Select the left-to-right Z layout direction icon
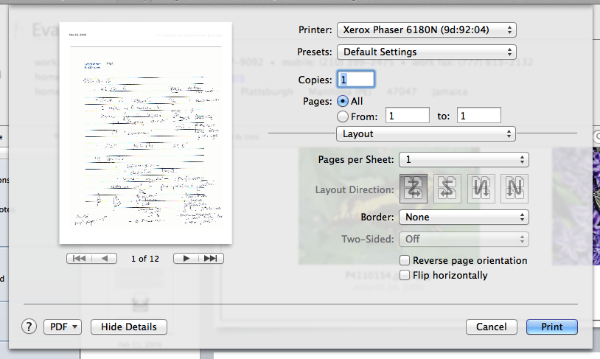Viewport: 600px width, 359px height. click(x=414, y=189)
